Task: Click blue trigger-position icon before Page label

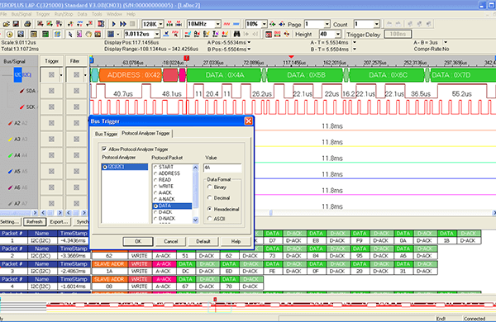Action: tap(282, 24)
